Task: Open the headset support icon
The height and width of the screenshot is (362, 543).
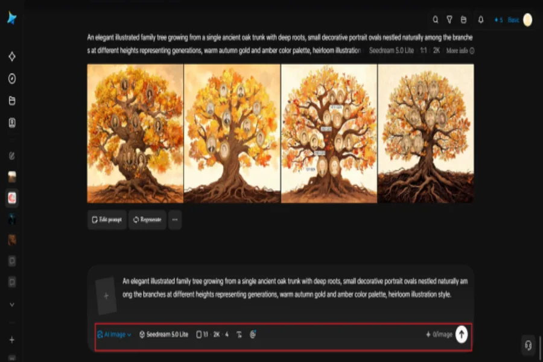Action: (x=528, y=345)
